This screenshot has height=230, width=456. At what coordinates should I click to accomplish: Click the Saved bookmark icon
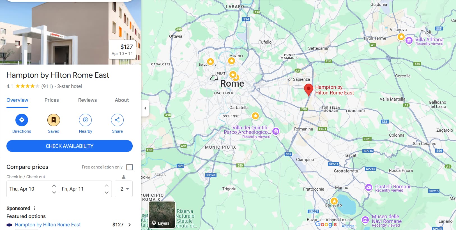click(x=54, y=120)
